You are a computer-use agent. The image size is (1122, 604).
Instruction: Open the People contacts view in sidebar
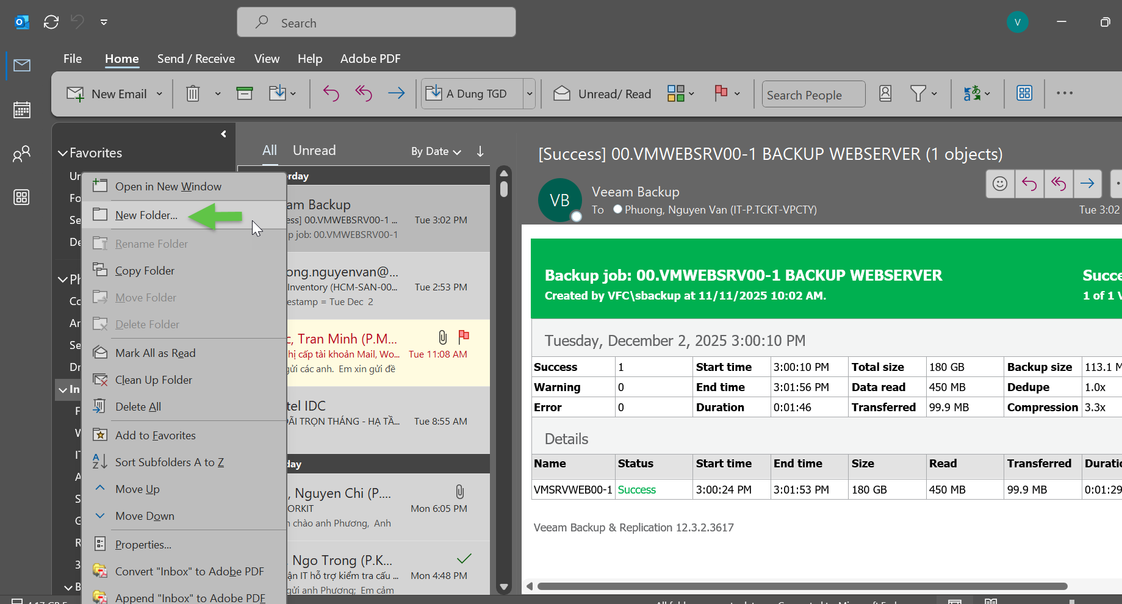point(22,154)
